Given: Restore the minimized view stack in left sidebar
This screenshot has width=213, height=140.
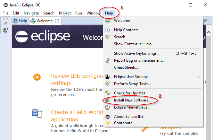Looking at the screenshot, I should point(5,23).
